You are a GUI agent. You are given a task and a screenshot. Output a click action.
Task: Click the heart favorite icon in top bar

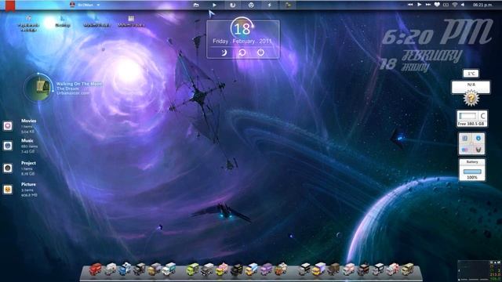click(x=437, y=5)
